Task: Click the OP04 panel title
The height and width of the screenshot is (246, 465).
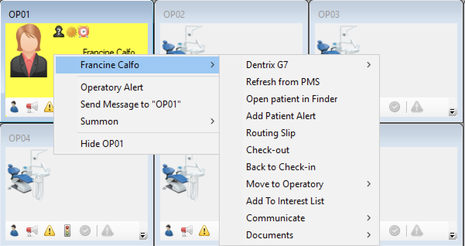Action: click(x=19, y=138)
